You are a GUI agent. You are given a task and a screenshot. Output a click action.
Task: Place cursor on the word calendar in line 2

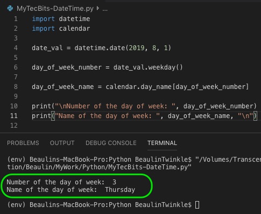74,29
